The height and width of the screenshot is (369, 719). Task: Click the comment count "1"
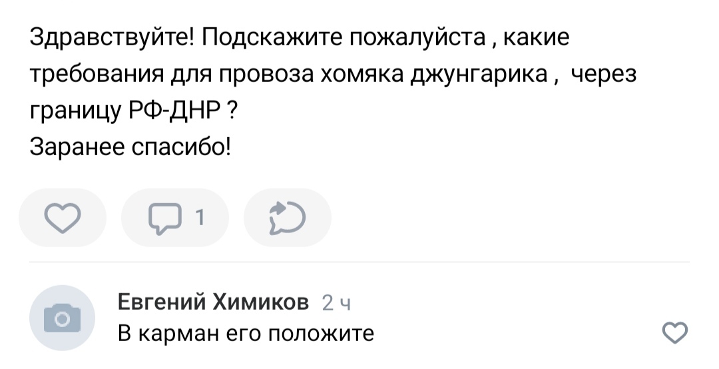pos(200,217)
